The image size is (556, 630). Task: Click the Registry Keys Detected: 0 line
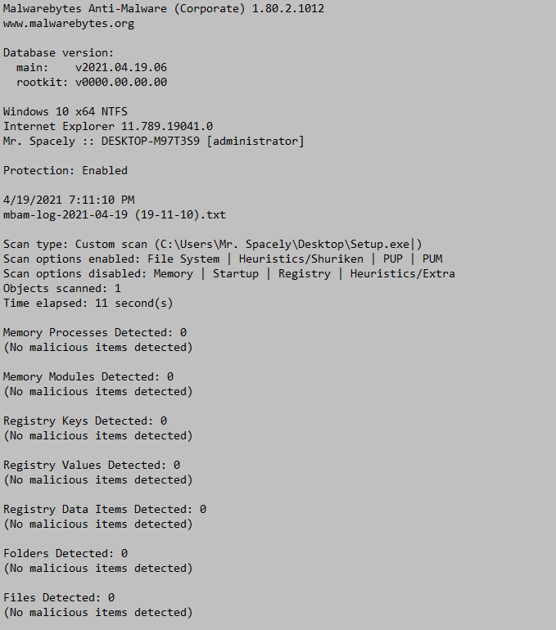point(85,421)
